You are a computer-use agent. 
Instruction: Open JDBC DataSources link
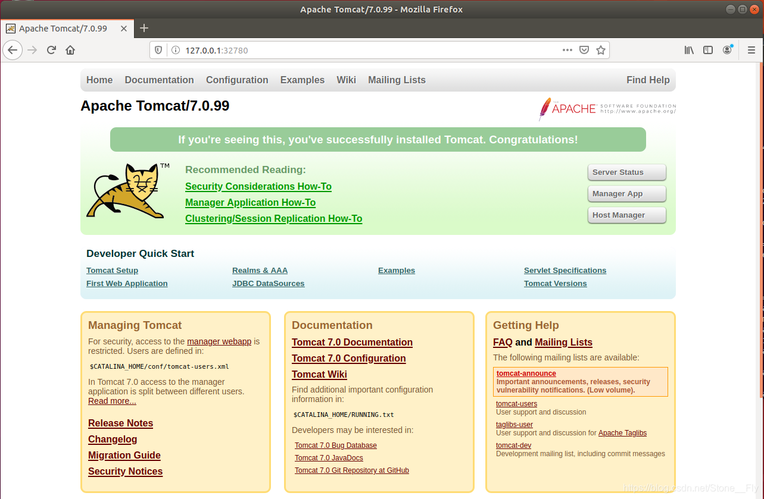[x=268, y=283]
